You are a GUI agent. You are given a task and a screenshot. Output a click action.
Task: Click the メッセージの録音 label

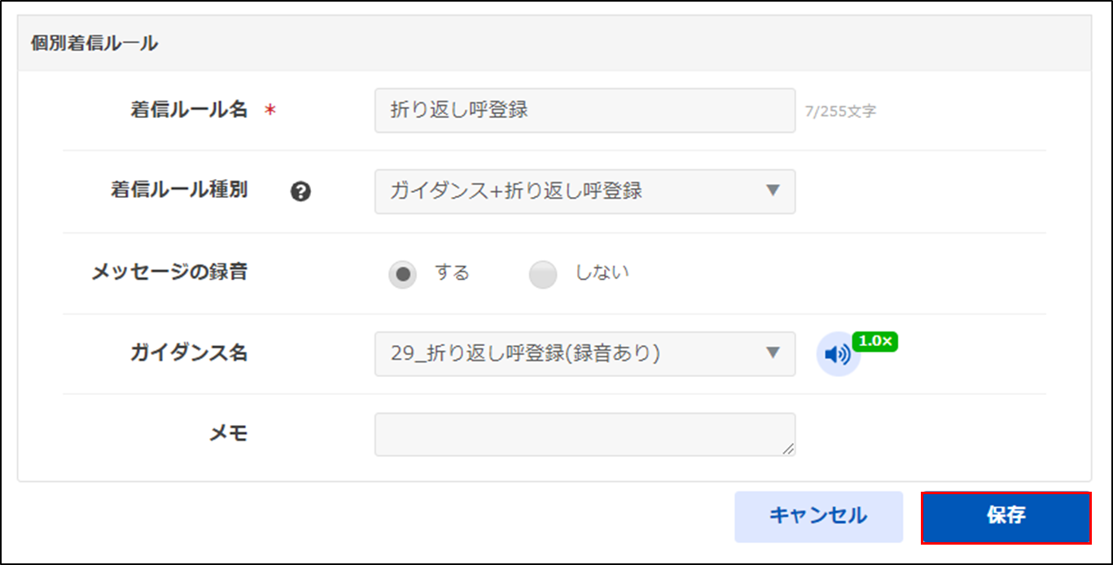point(169,272)
